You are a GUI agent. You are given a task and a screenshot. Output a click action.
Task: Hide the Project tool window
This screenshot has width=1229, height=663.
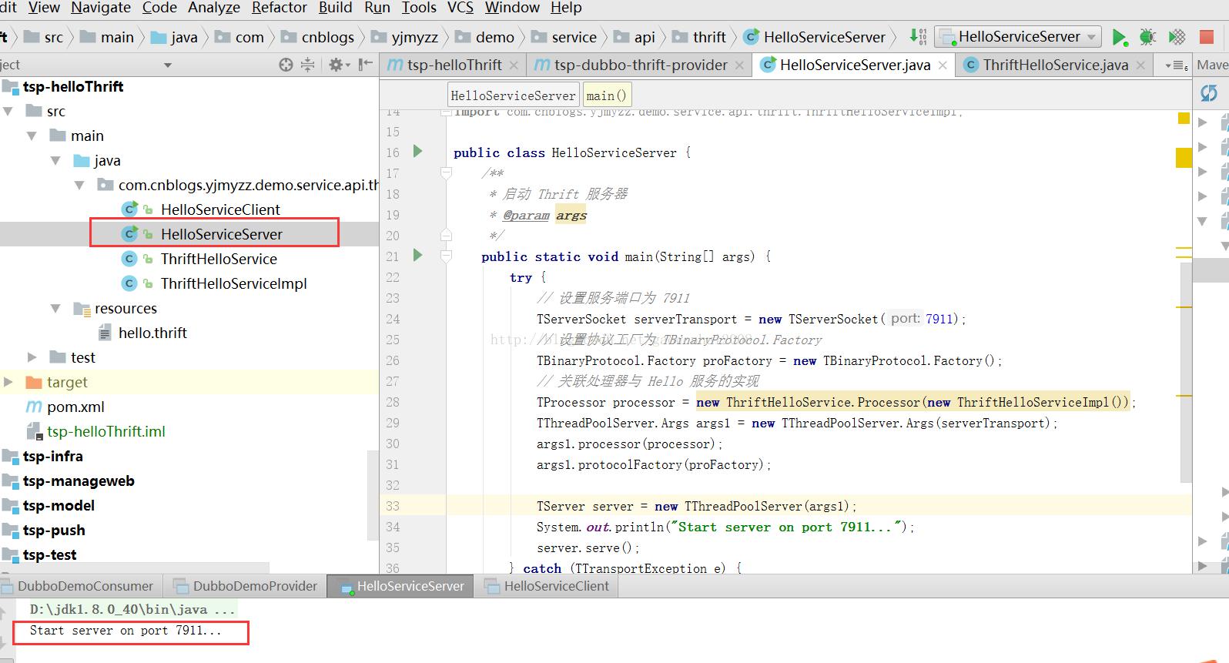[x=366, y=65]
